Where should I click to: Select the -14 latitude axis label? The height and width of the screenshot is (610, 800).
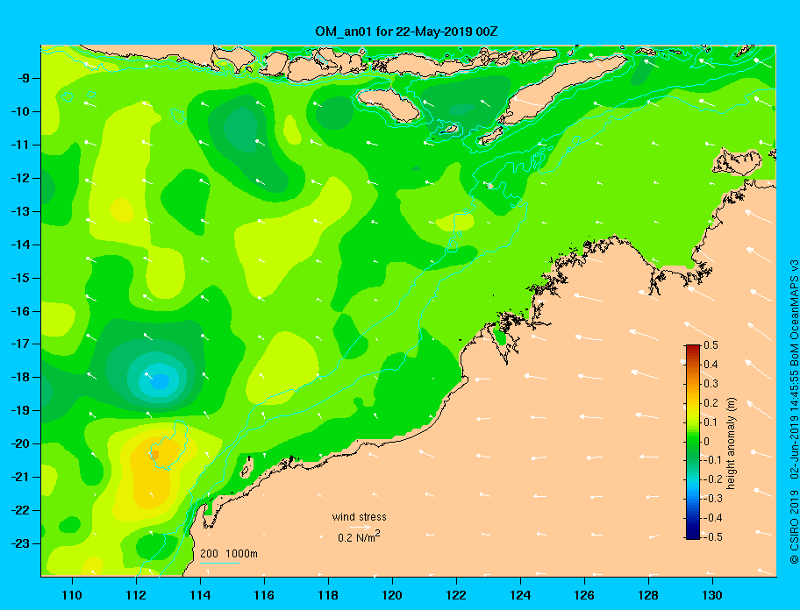(x=21, y=245)
